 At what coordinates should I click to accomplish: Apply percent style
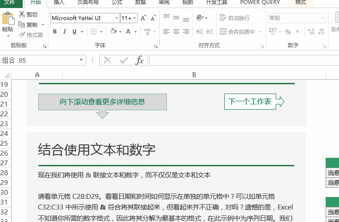288,32
